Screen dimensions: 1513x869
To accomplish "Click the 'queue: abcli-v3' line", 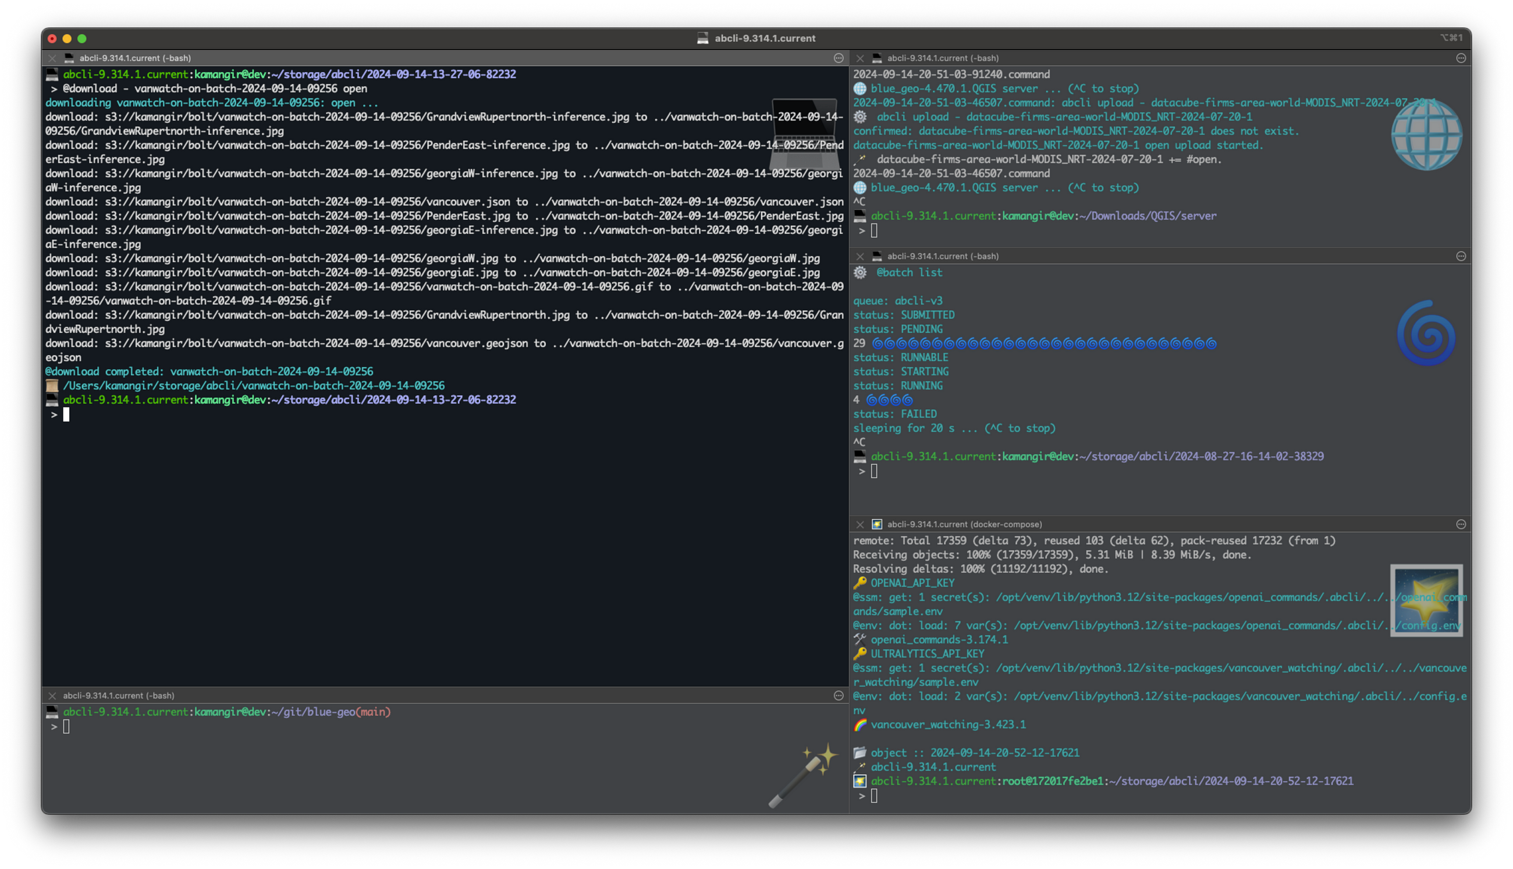I will pyautogui.click(x=897, y=300).
